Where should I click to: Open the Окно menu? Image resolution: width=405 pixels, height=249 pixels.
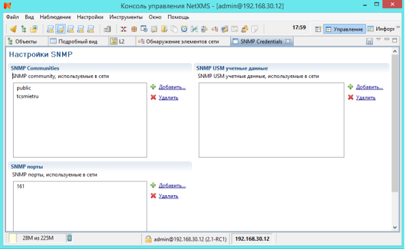tap(155, 17)
